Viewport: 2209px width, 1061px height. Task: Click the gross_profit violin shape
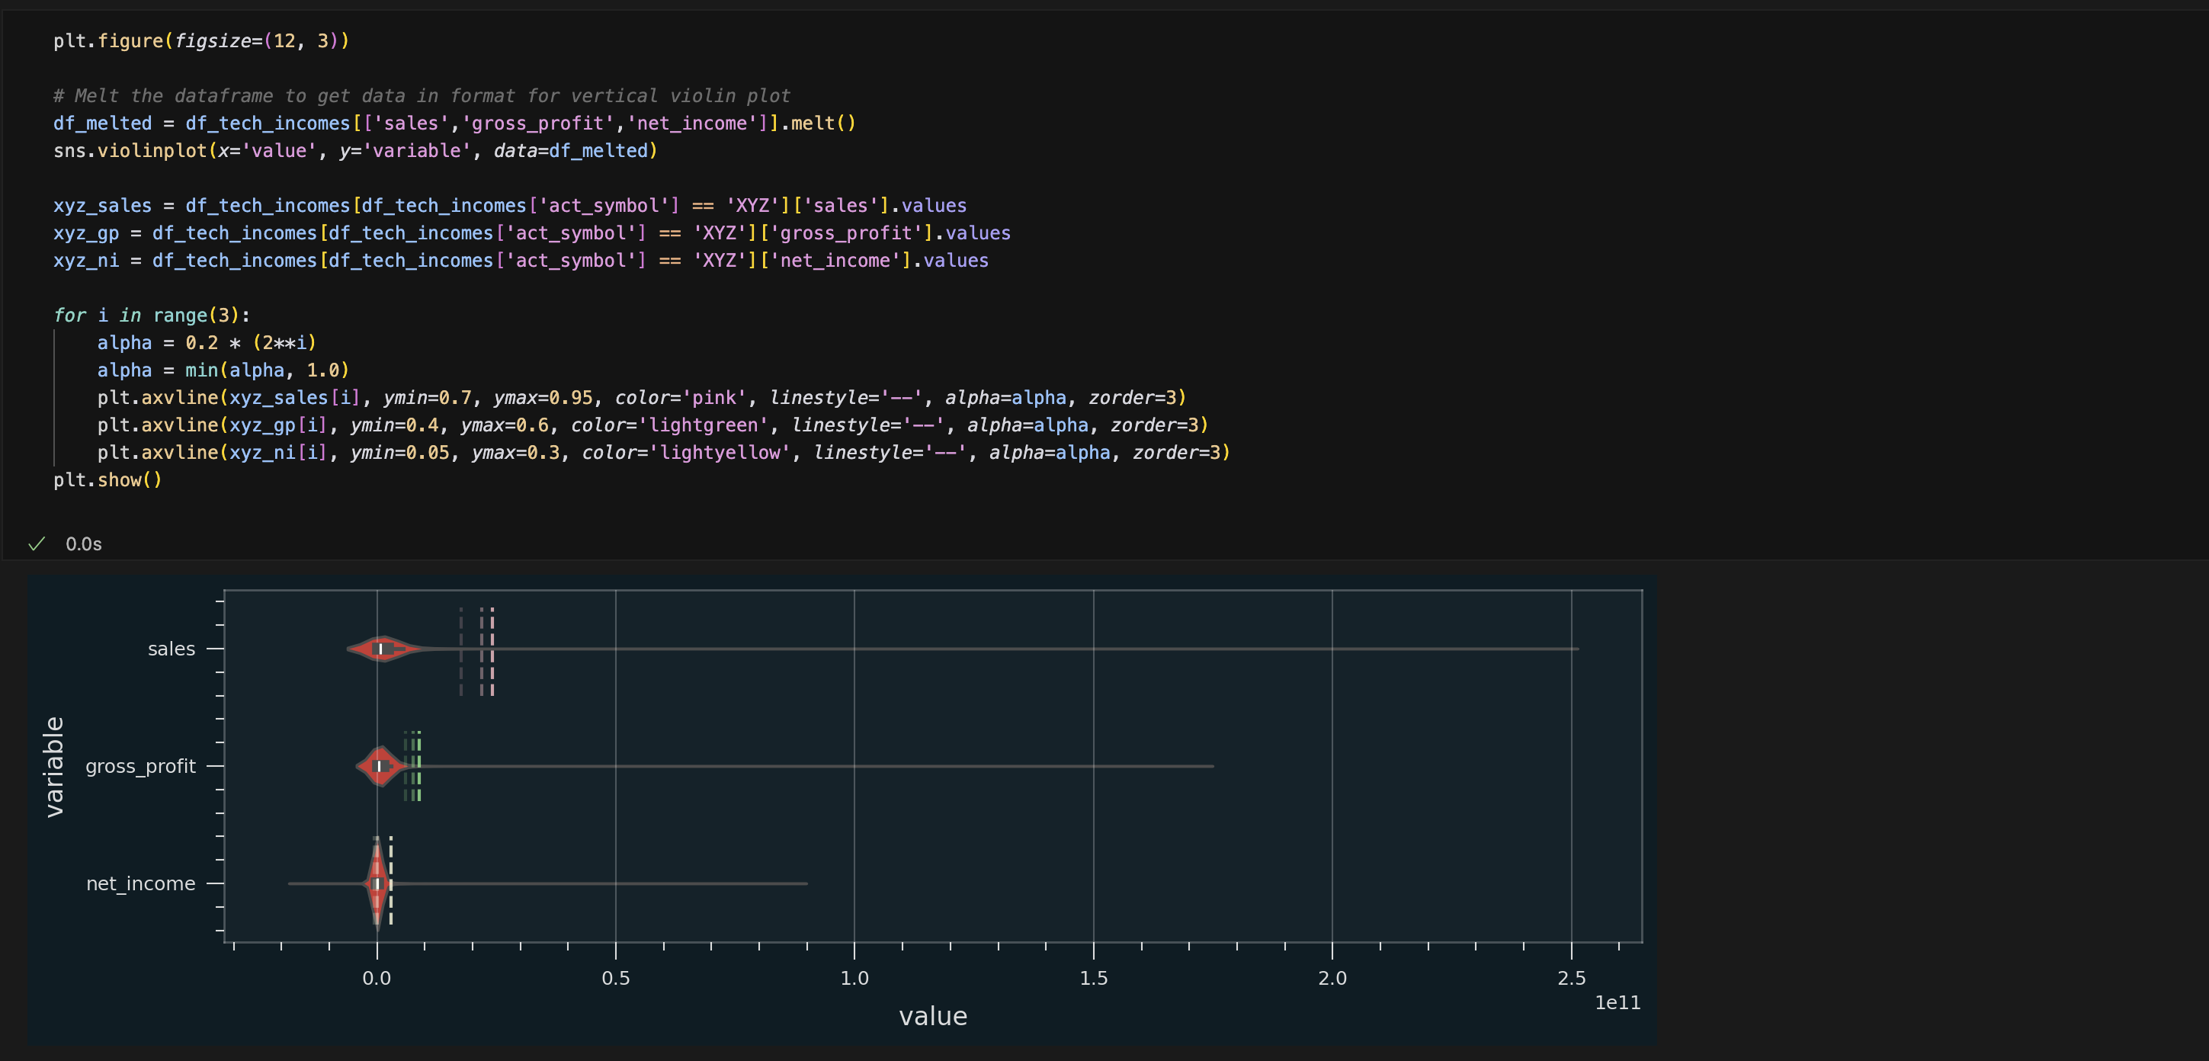point(379,766)
